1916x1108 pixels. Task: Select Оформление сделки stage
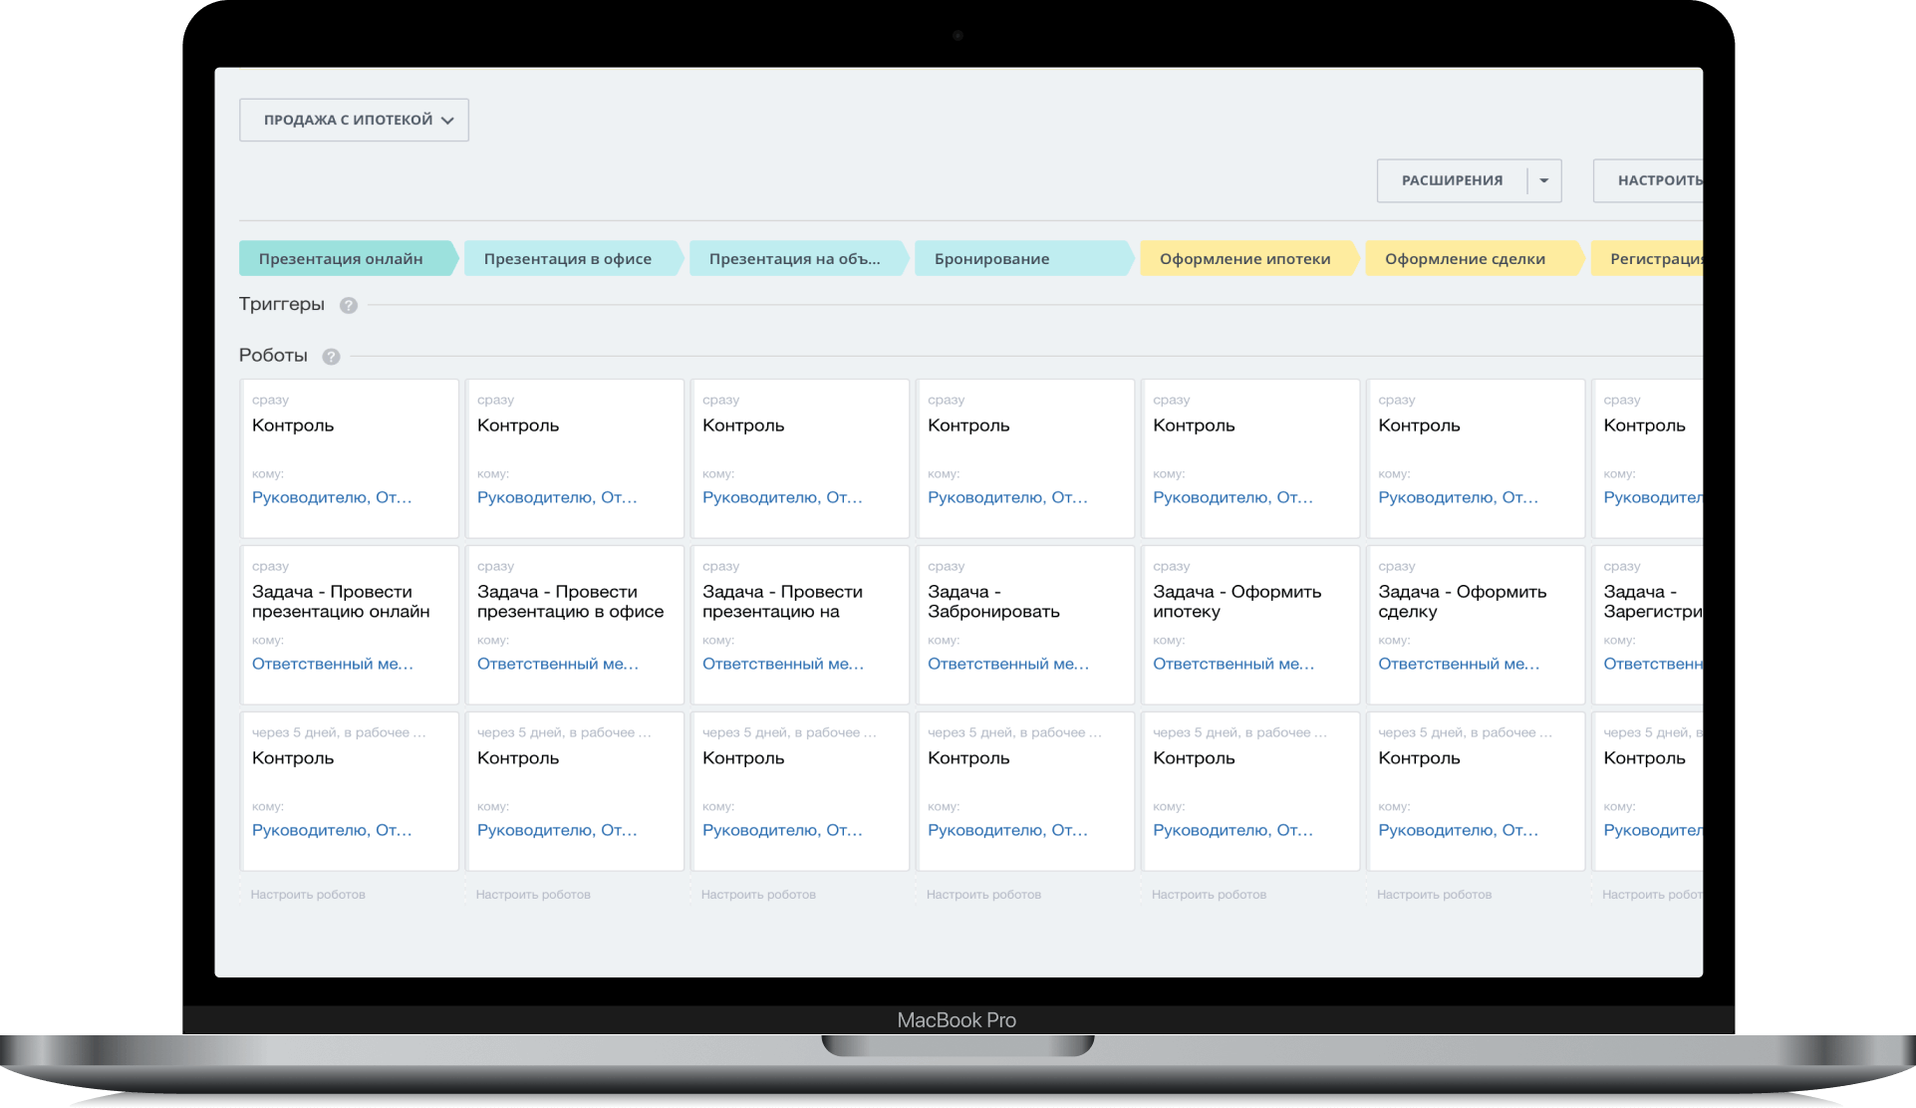[1465, 259]
